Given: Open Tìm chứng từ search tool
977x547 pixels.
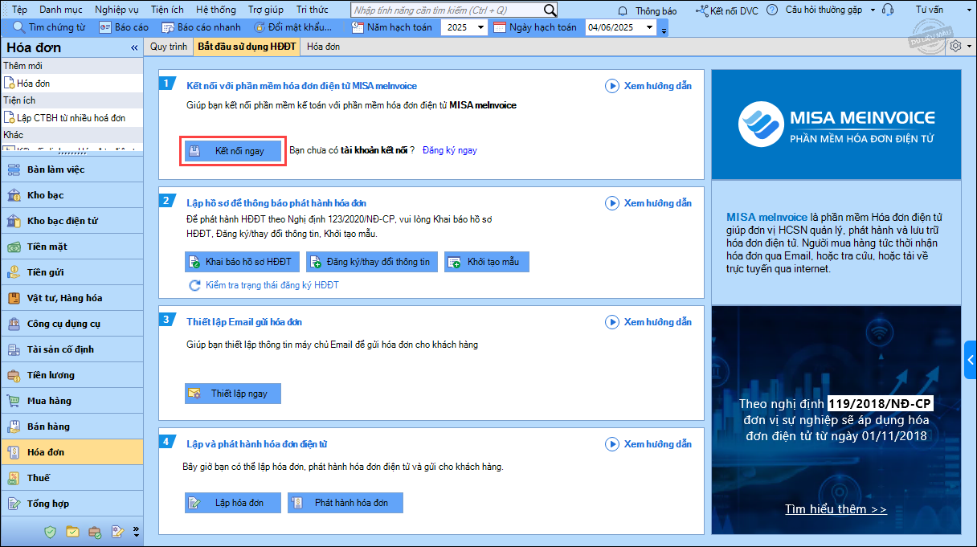Looking at the screenshot, I should coord(49,27).
